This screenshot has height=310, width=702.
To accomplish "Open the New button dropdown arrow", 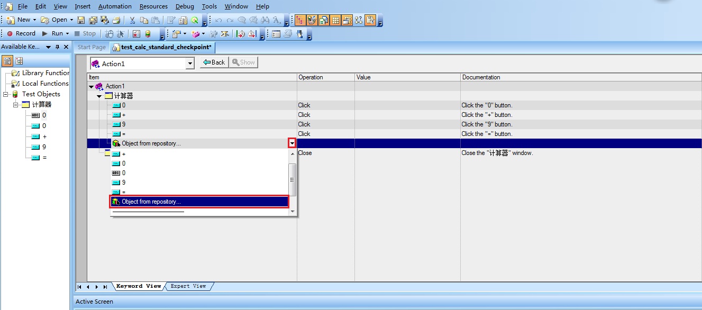I will [x=34, y=20].
